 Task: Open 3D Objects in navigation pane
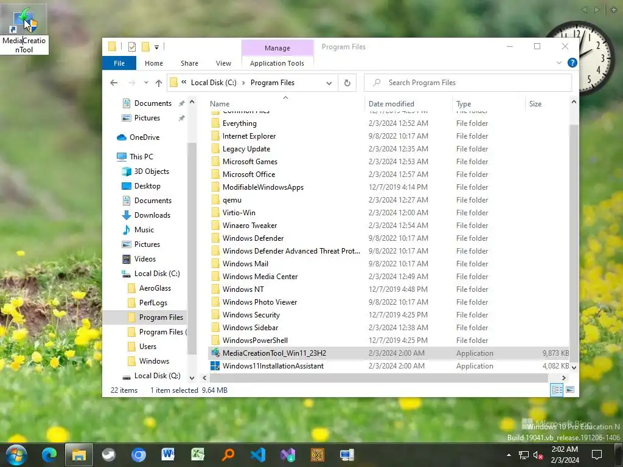[151, 171]
